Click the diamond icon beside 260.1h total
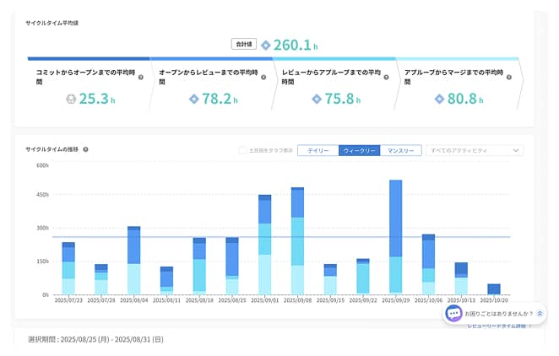This screenshot has width=559, height=356. 266,46
